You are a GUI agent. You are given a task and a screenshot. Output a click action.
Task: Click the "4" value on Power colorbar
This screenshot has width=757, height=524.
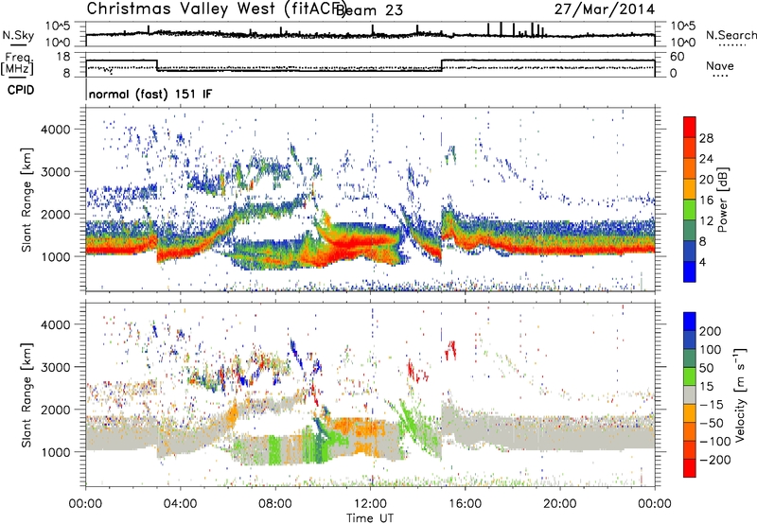[702, 262]
